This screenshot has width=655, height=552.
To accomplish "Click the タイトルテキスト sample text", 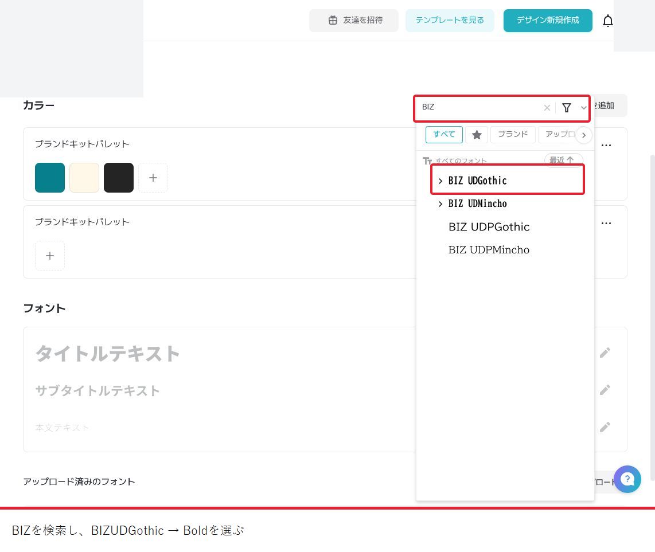I will [108, 354].
